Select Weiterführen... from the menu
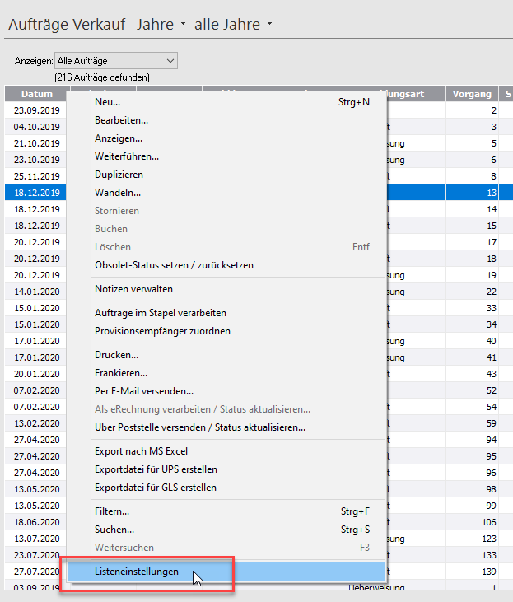Screen dimensions: 513x602 click(126, 156)
